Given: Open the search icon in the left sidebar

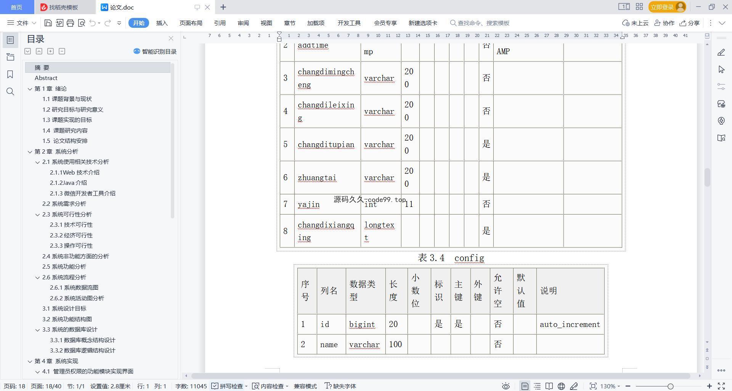Looking at the screenshot, I should [x=10, y=91].
